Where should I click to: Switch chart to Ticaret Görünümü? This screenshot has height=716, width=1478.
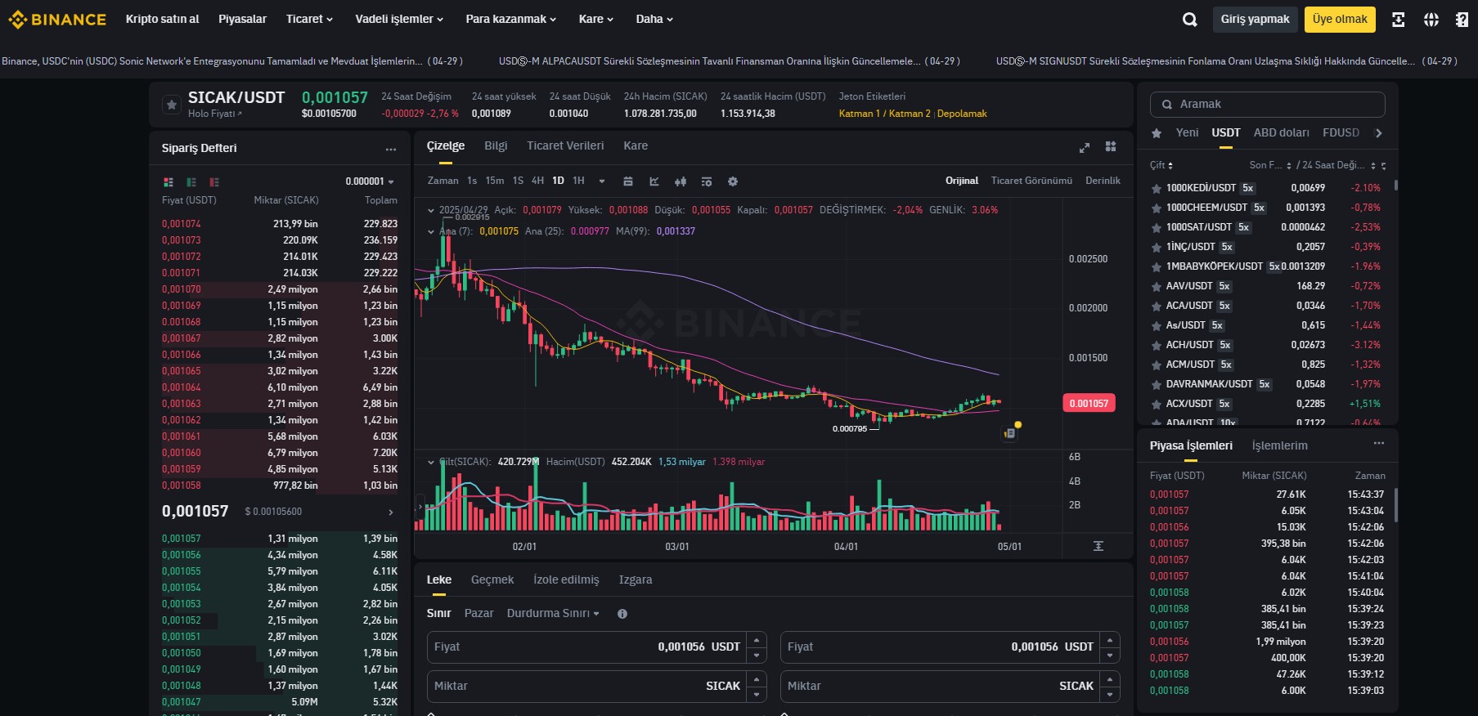[x=1031, y=181]
